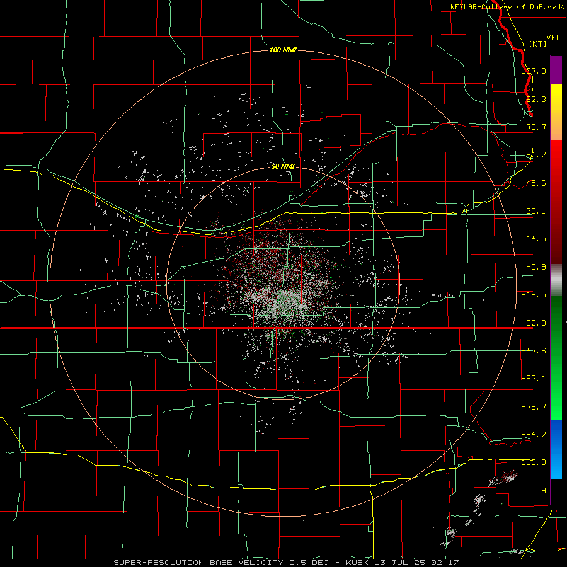Screen dimensions: 567x567
Task: Click the 61.2 velocity scale value
Action: 536,155
